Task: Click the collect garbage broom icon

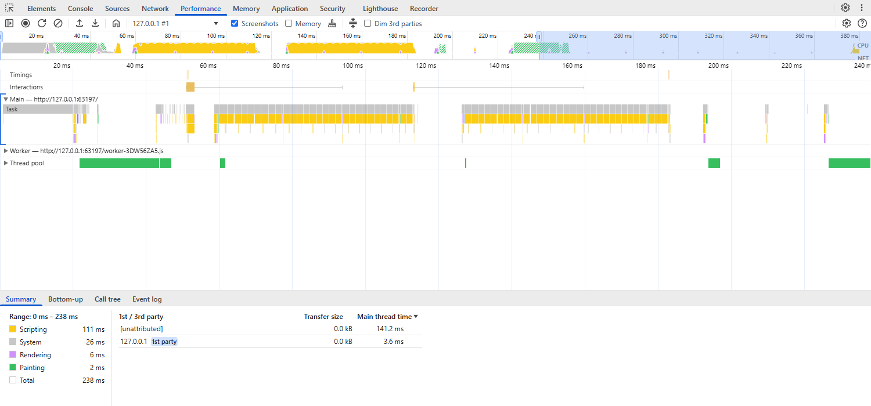Action: [x=332, y=23]
